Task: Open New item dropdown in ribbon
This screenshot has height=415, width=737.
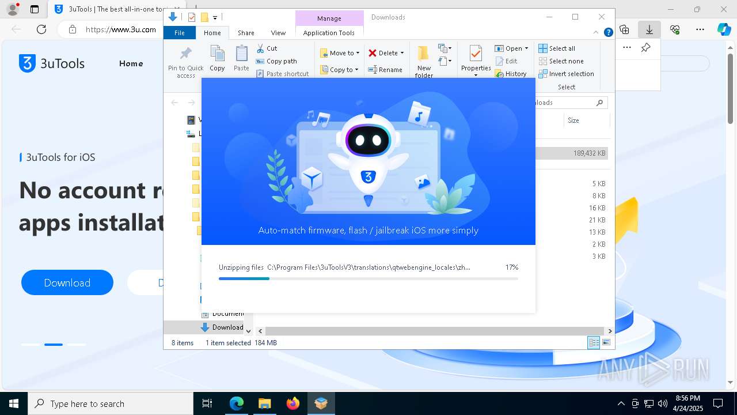Action: 445,48
